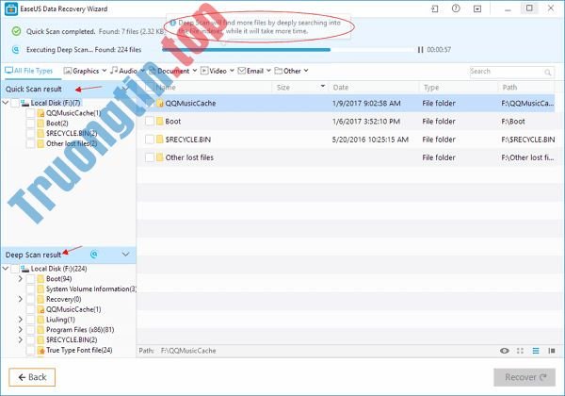Click Local Disk drive icon under Quick Scan
Screen dimensions: 565x396
(24, 103)
